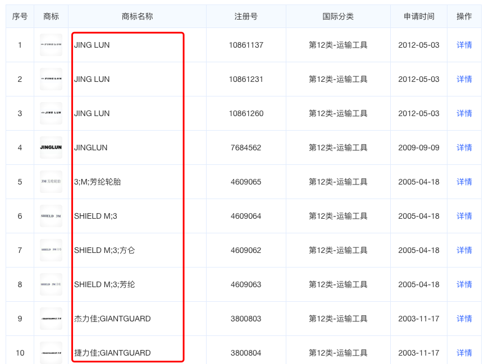Image resolution: width=489 pixels, height=364 pixels.
Task: Open 详情 for SHIELD M;3;方仑
Action: 464,250
